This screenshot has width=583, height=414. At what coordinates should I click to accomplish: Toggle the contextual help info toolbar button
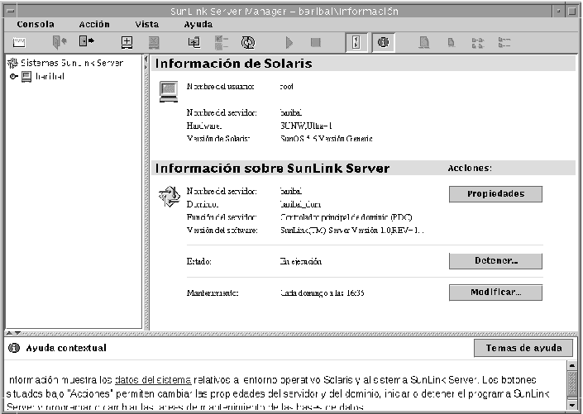[x=383, y=42]
